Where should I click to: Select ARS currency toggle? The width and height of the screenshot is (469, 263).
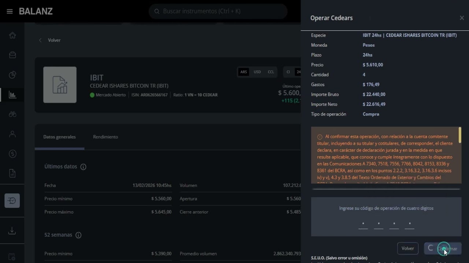click(x=244, y=72)
